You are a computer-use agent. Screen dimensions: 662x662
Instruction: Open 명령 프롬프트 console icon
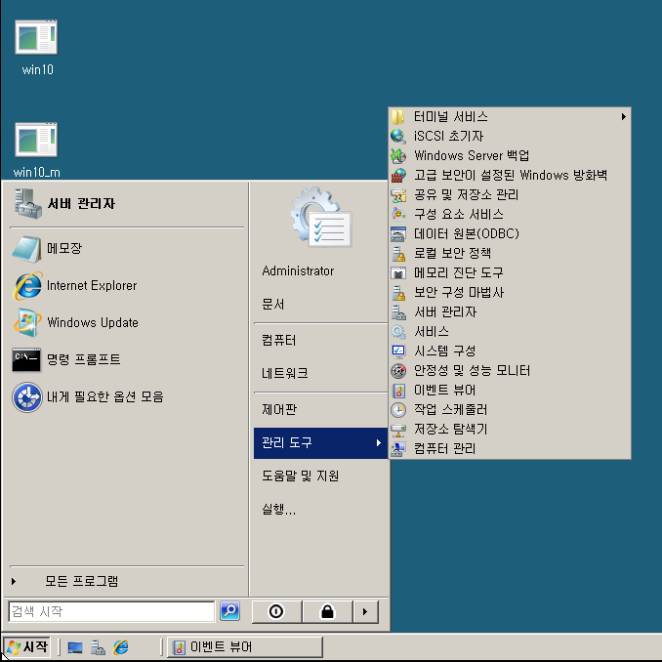[26, 359]
